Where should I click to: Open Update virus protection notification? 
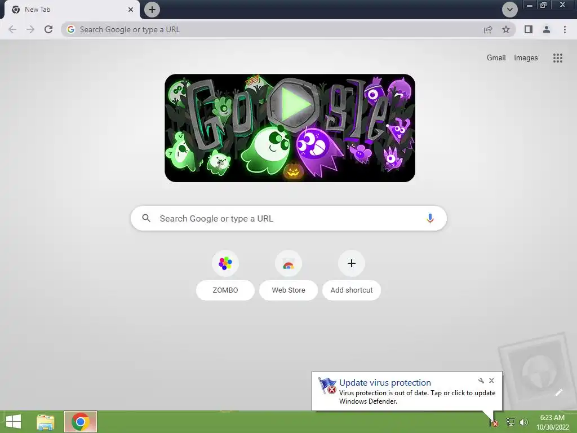tap(385, 383)
